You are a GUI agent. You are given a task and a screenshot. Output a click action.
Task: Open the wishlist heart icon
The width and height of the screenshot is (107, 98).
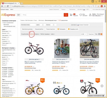pyautogui.click(x=81, y=15)
